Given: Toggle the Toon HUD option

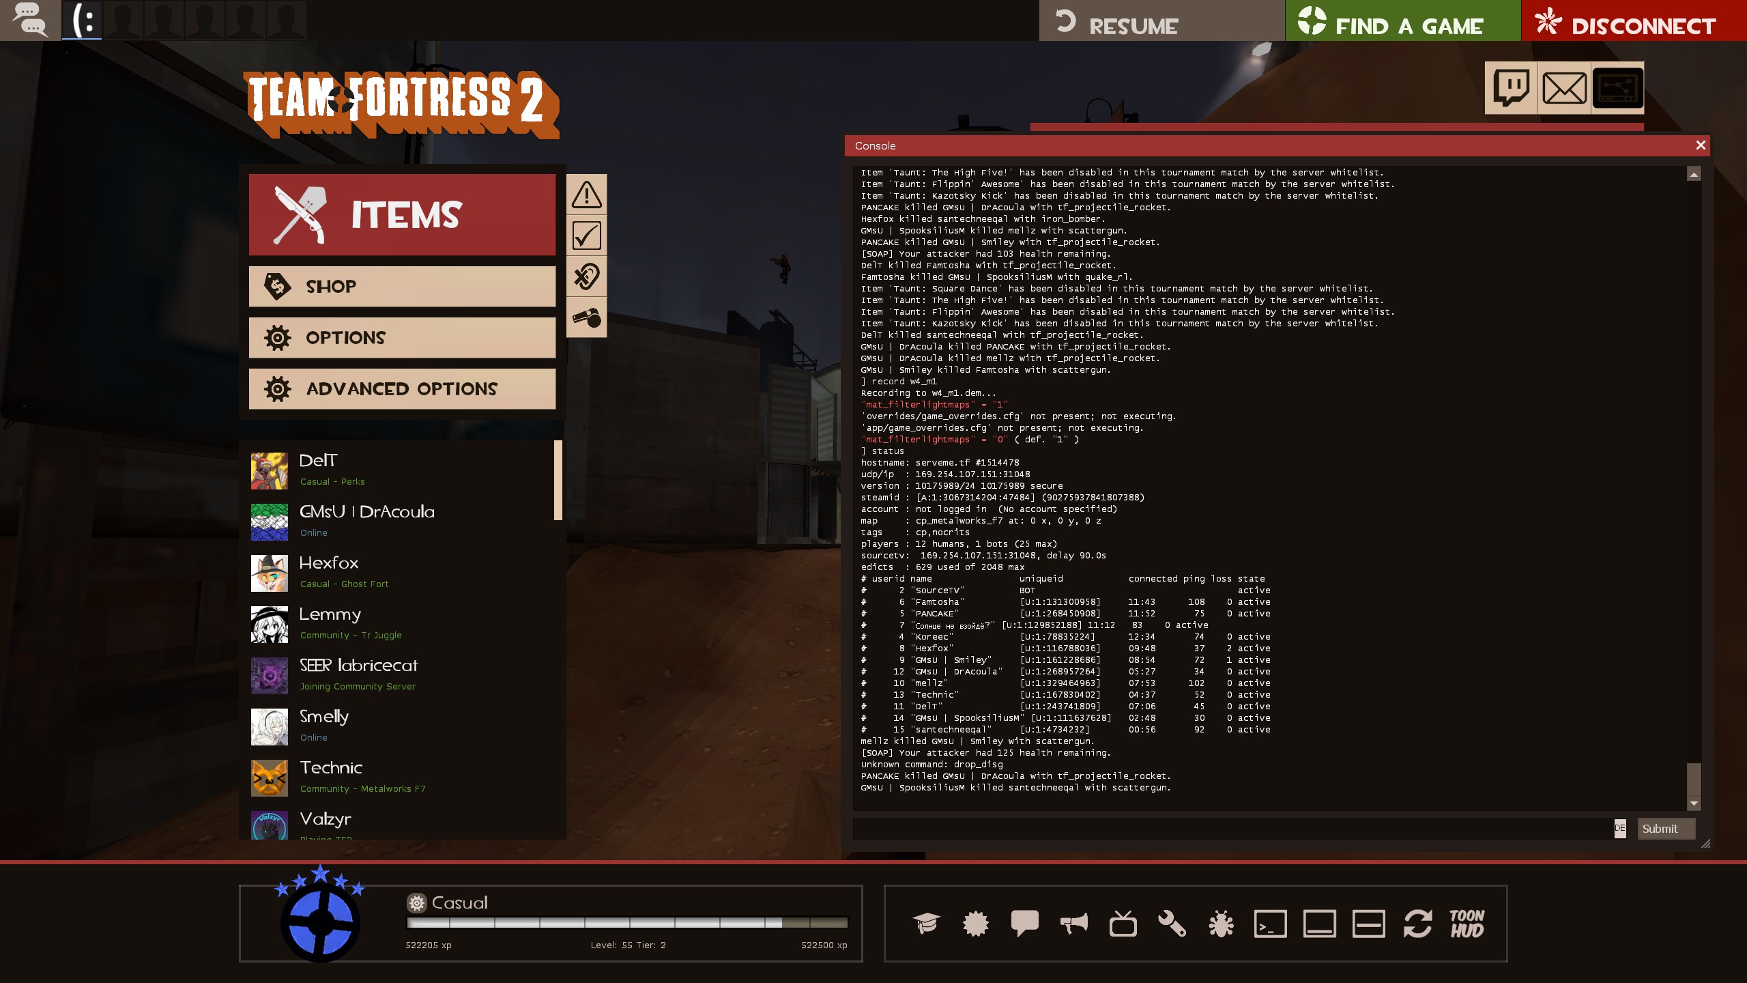Looking at the screenshot, I should tap(1467, 924).
